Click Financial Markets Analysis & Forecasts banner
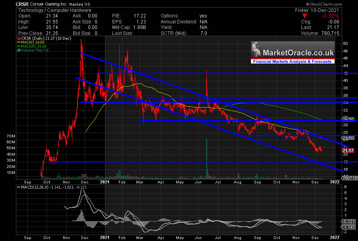This screenshot has width=358, height=241. point(292,61)
